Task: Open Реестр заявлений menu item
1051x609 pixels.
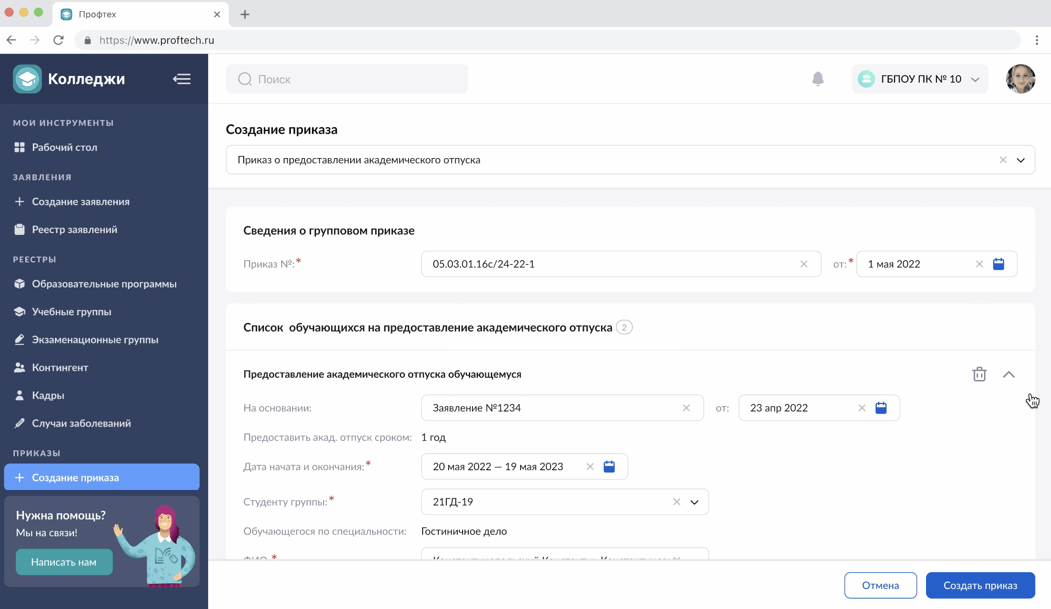Action: point(74,229)
